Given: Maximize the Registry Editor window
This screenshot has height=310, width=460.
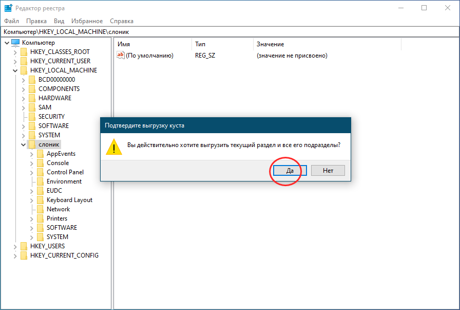Looking at the screenshot, I should click(x=424, y=8).
